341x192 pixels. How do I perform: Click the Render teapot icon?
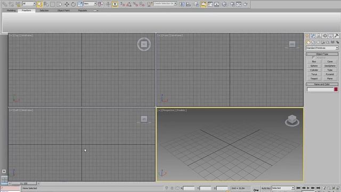point(245,4)
